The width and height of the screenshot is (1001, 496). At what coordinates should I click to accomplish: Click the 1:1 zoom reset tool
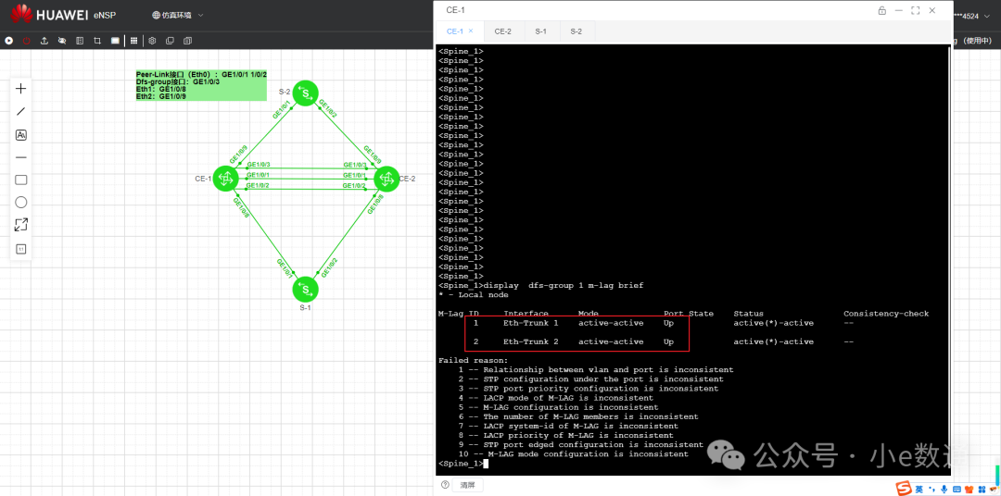pos(21,249)
